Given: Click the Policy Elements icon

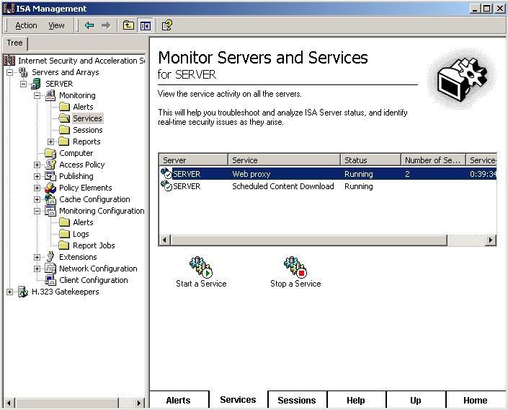Looking at the screenshot, I should 50,188.
